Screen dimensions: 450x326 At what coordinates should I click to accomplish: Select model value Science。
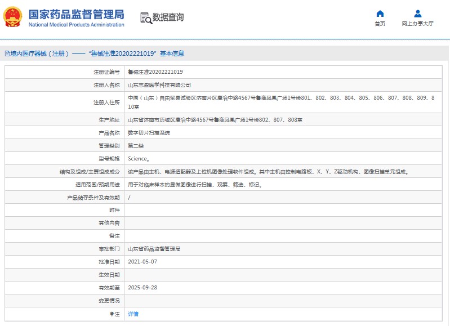[139, 159]
